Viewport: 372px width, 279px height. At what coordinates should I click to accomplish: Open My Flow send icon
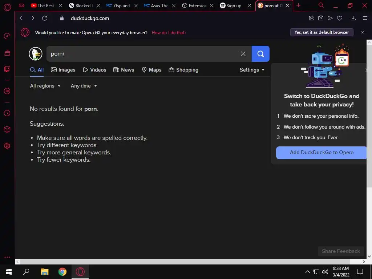click(330, 18)
